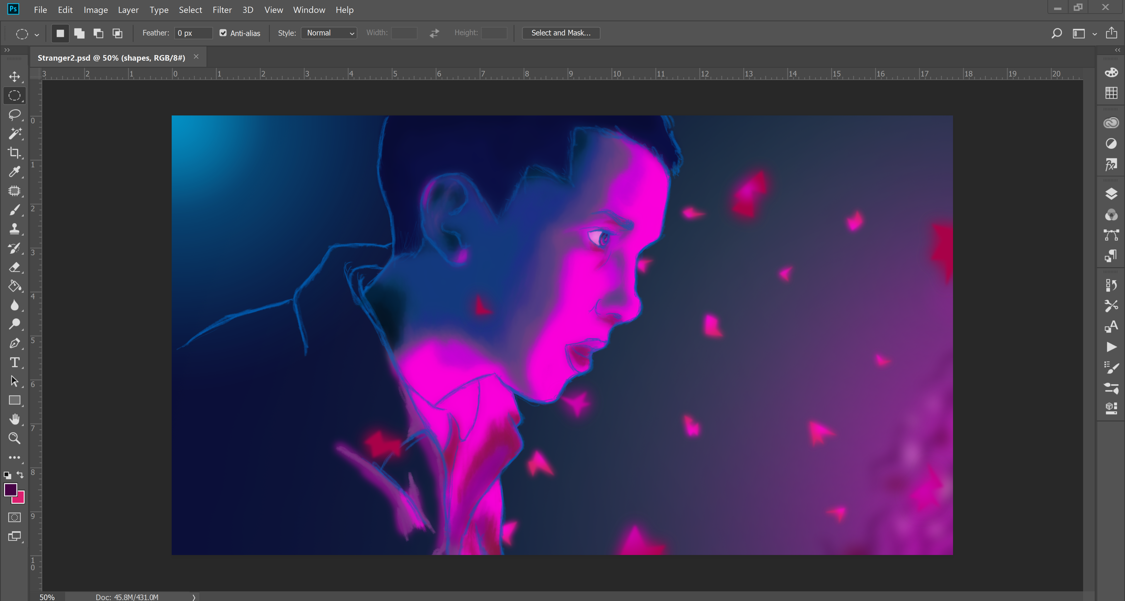Open the Style dropdown set to Normal
Viewport: 1125px width, 601px height.
(x=329, y=33)
